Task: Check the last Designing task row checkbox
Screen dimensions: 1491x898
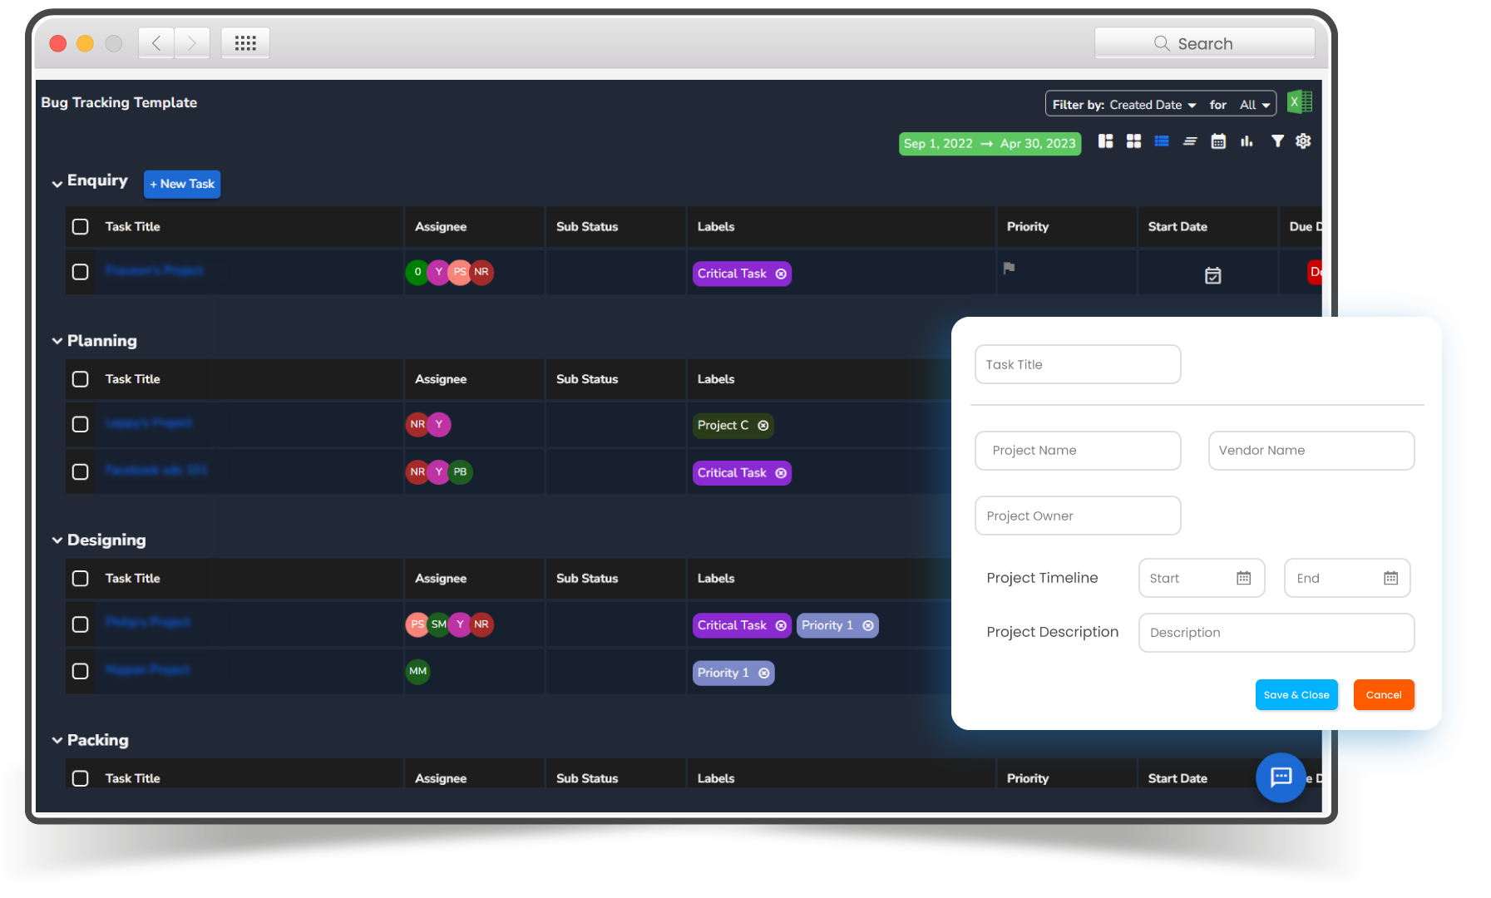Action: pyautogui.click(x=81, y=671)
